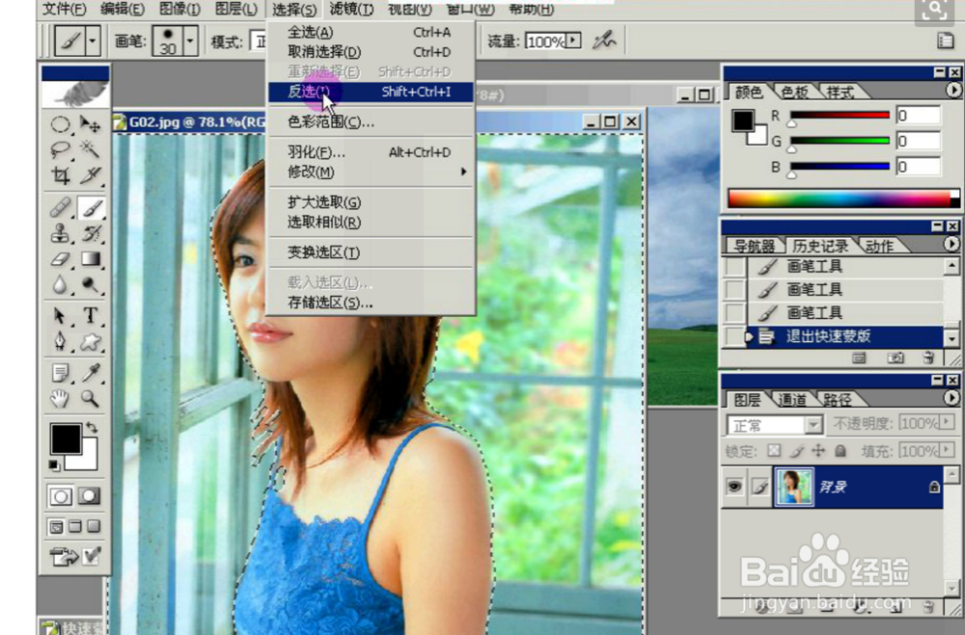This screenshot has width=965, height=635.
Task: Select the Elliptical Marquee tool
Action: pos(60,125)
